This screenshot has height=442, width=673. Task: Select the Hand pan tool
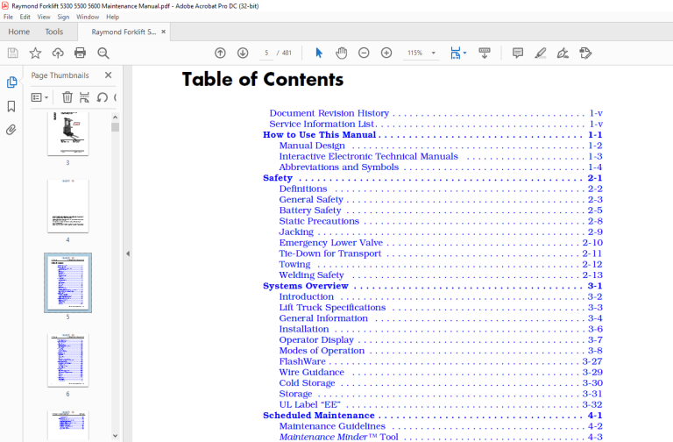[341, 53]
